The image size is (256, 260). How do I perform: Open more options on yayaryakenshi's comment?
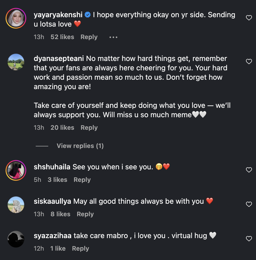pos(113,37)
